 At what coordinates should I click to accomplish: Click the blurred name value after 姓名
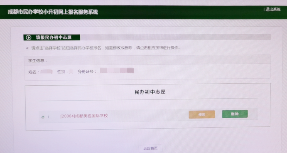(46, 71)
